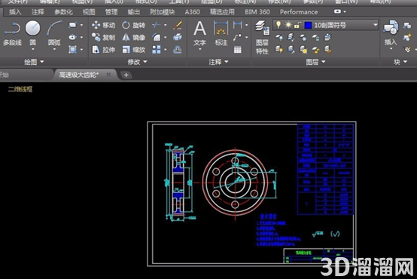This screenshot has width=417, height=279.
Task: Expand the 块 (Block) panel
Action: click(x=400, y=62)
